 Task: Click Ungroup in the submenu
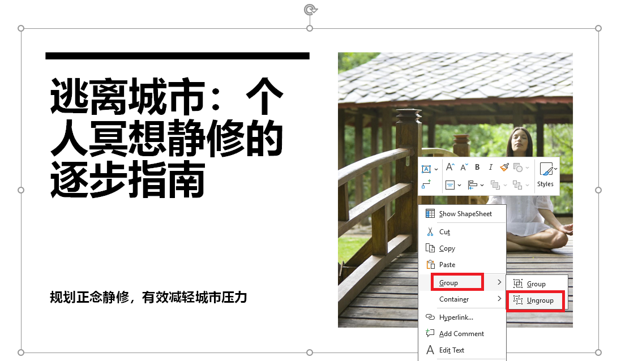pyautogui.click(x=537, y=300)
